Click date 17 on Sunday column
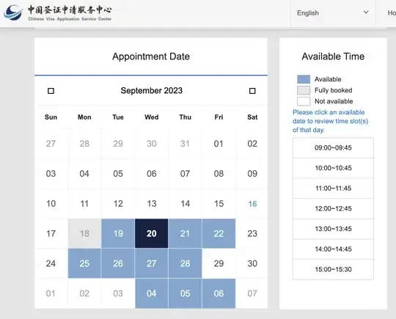Screen dimensions: 396x319 pos(51,233)
